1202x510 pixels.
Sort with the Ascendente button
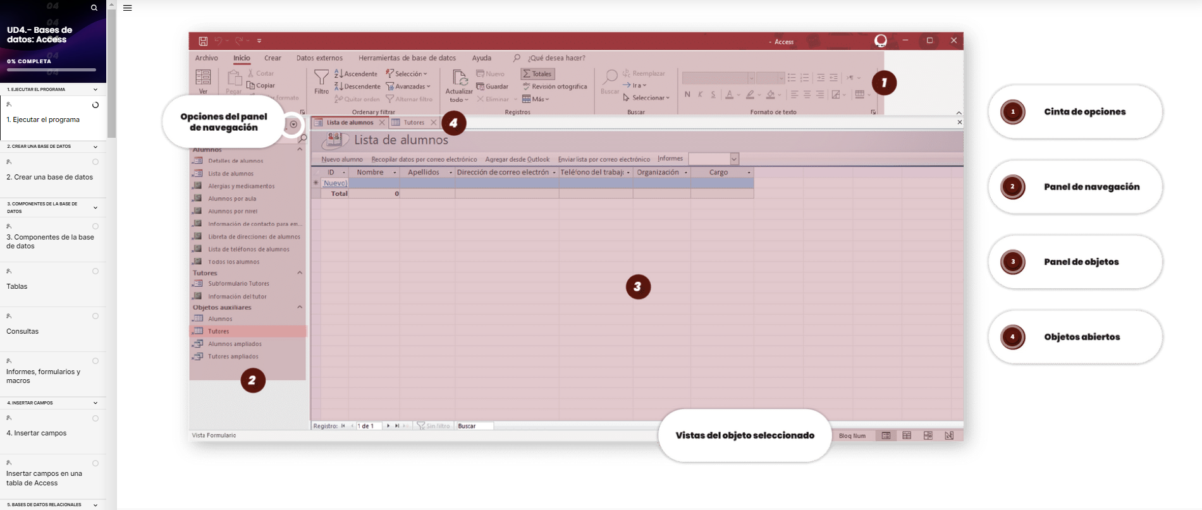pos(356,74)
